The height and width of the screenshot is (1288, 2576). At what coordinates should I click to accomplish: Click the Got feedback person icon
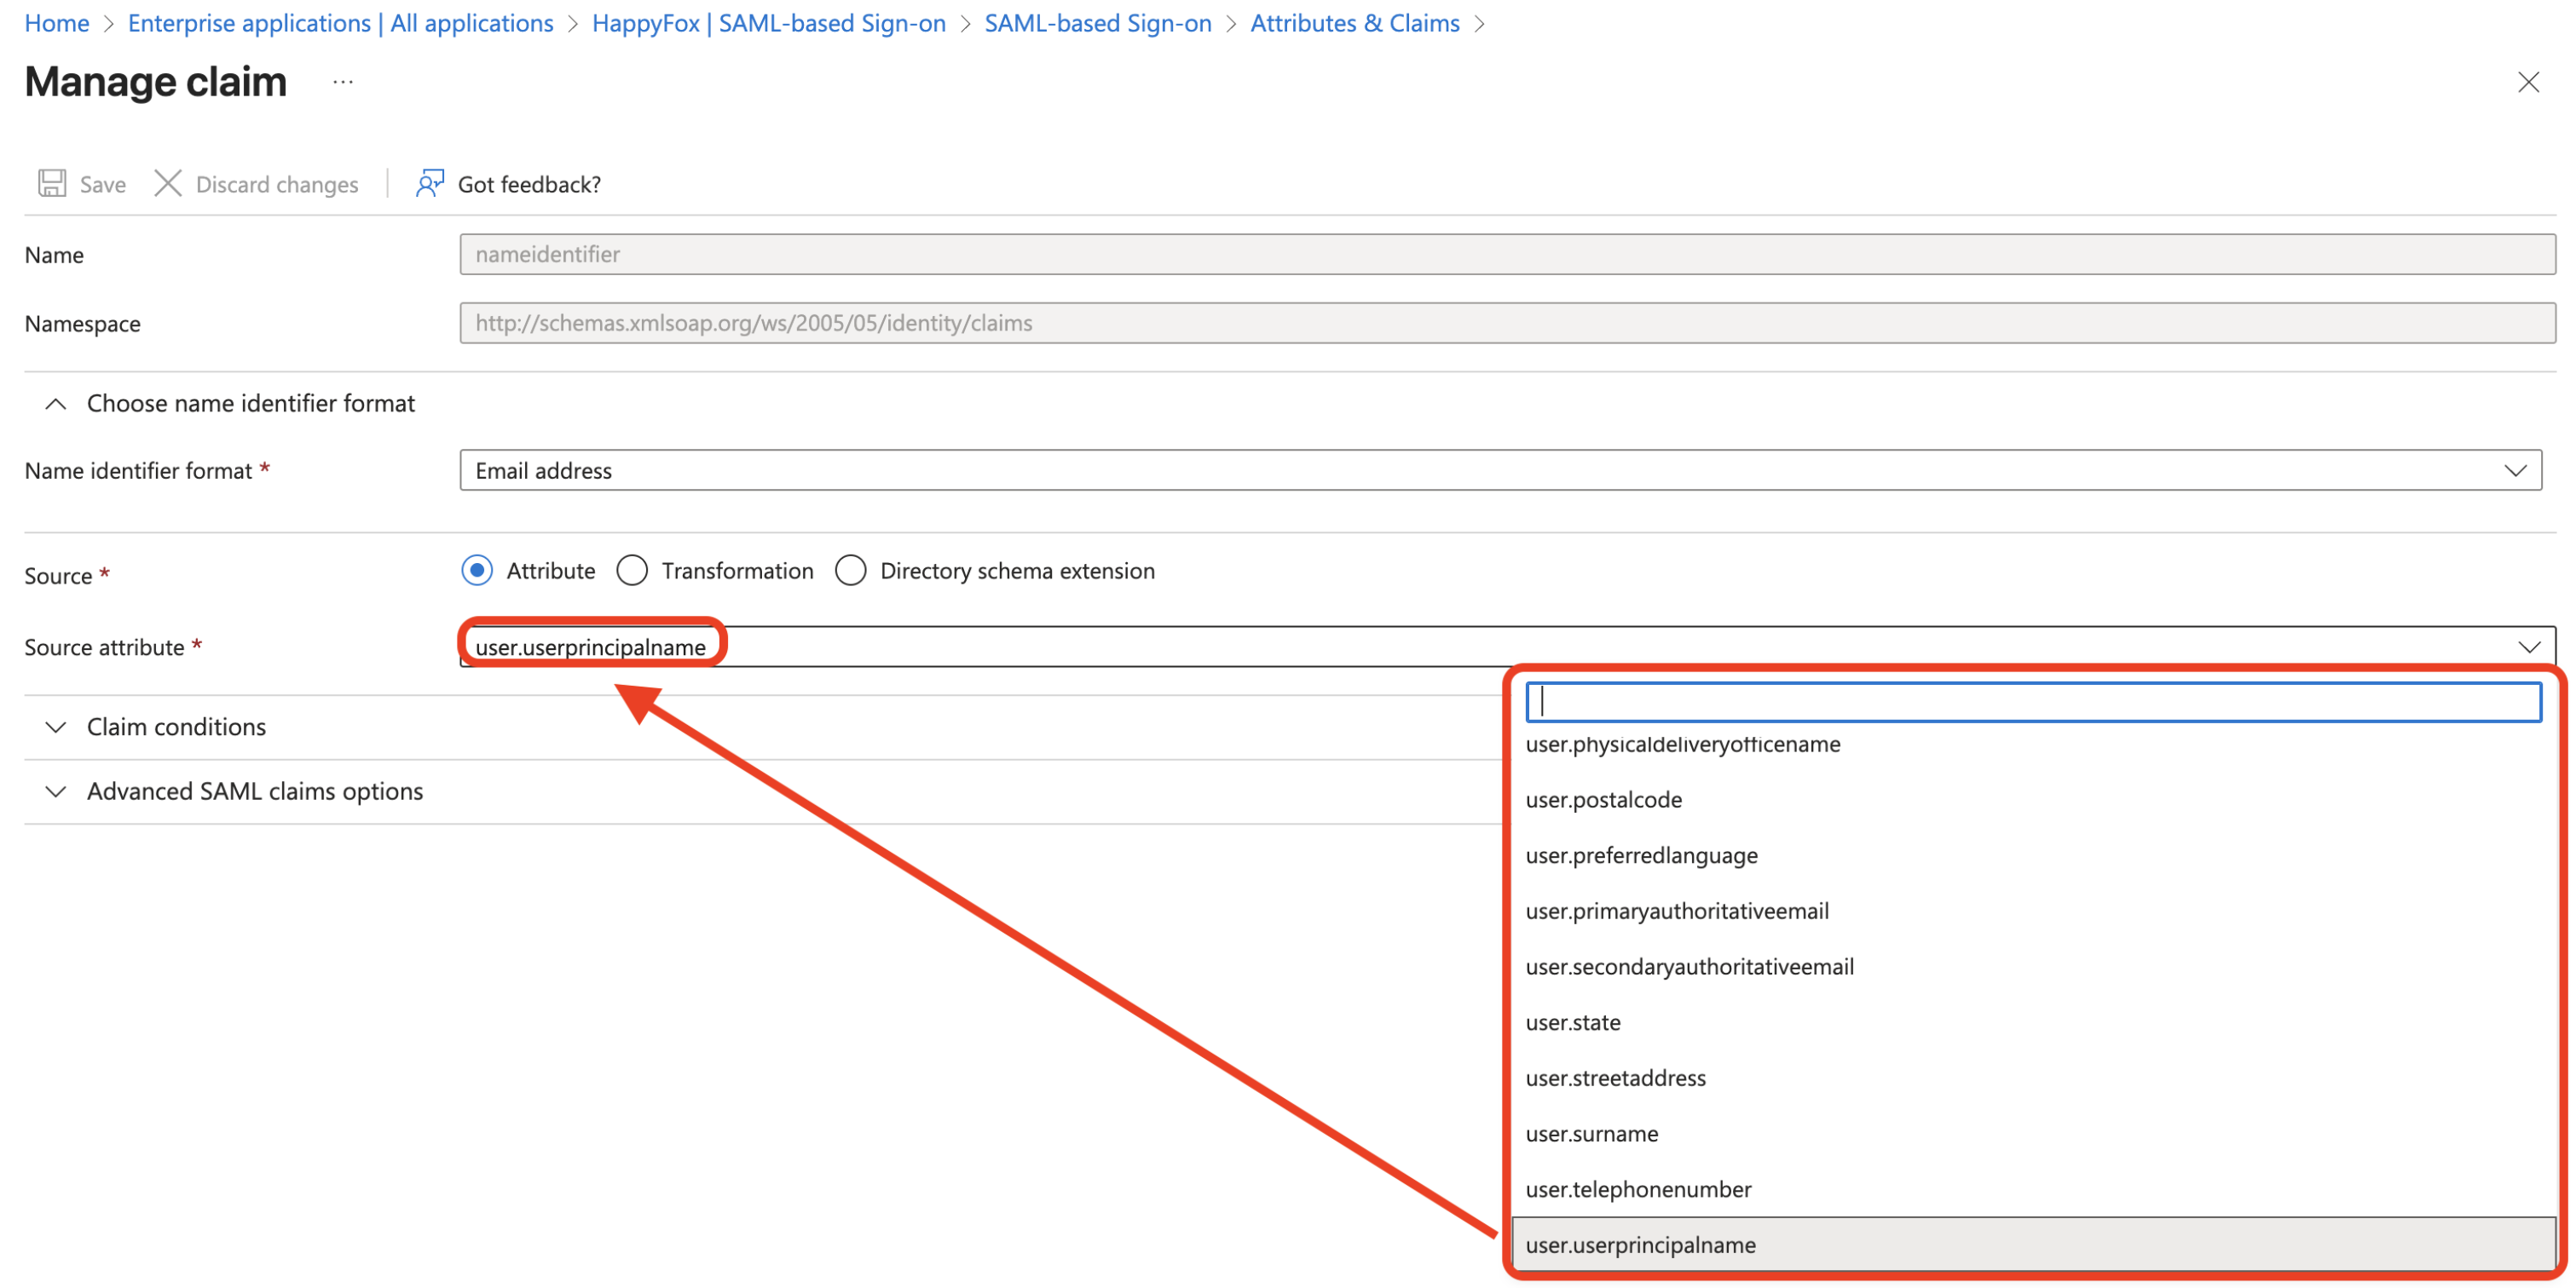[430, 184]
